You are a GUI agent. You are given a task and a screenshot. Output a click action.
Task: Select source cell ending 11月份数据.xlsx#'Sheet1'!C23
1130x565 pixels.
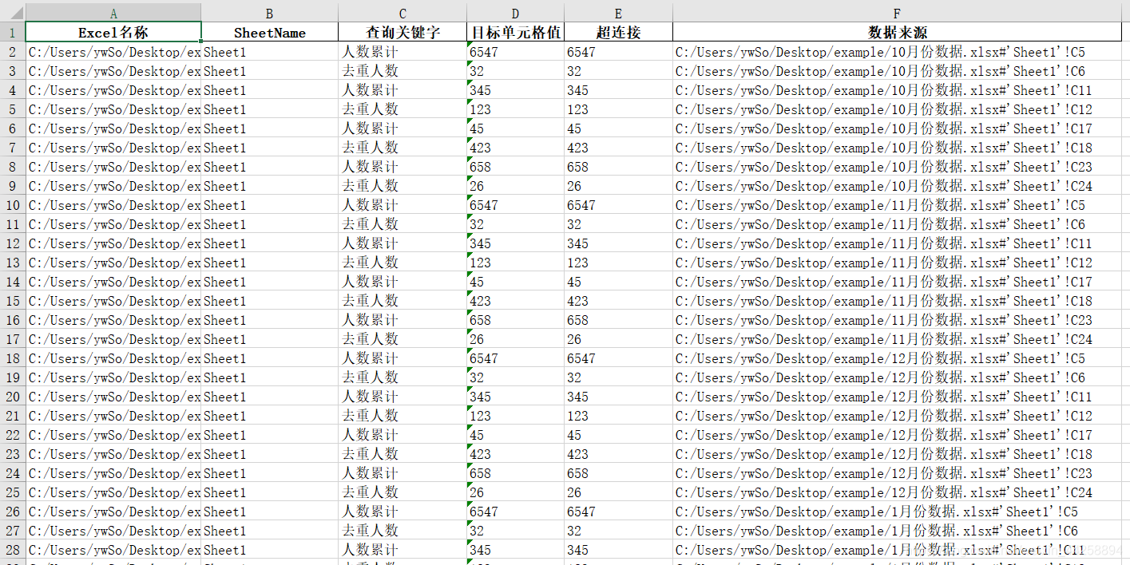[897, 320]
